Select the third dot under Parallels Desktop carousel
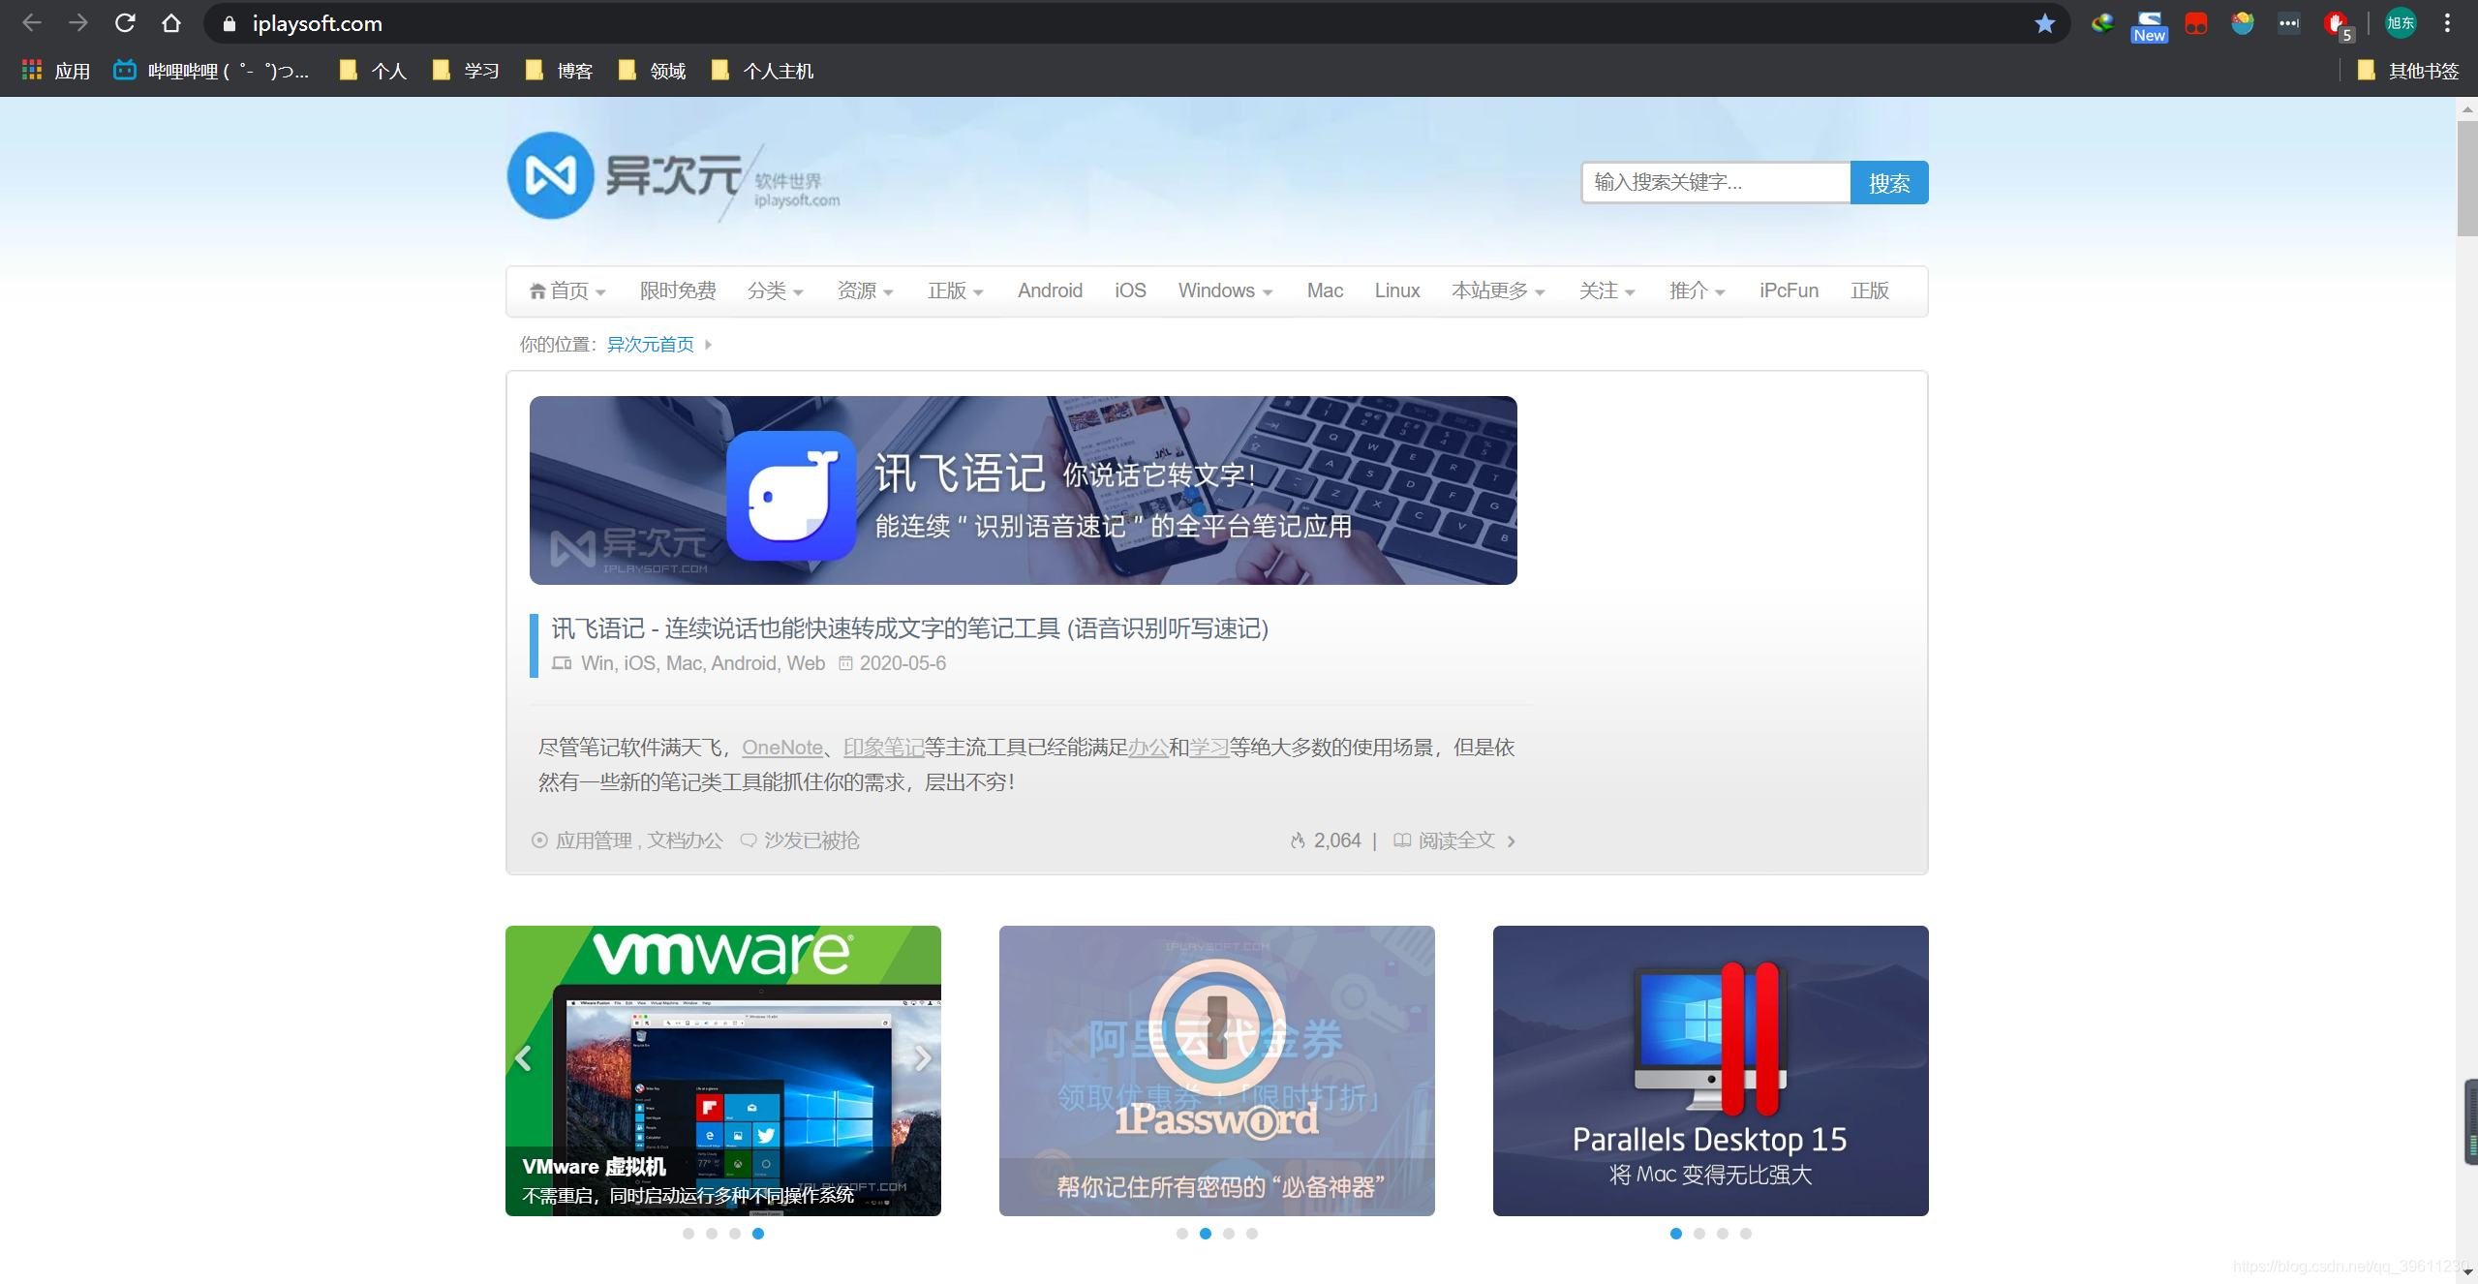 click(x=1722, y=1233)
